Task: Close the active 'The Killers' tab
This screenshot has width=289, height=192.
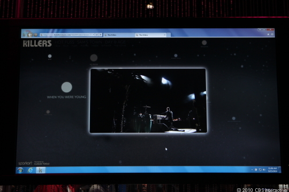Action: pyautogui.click(x=165, y=35)
